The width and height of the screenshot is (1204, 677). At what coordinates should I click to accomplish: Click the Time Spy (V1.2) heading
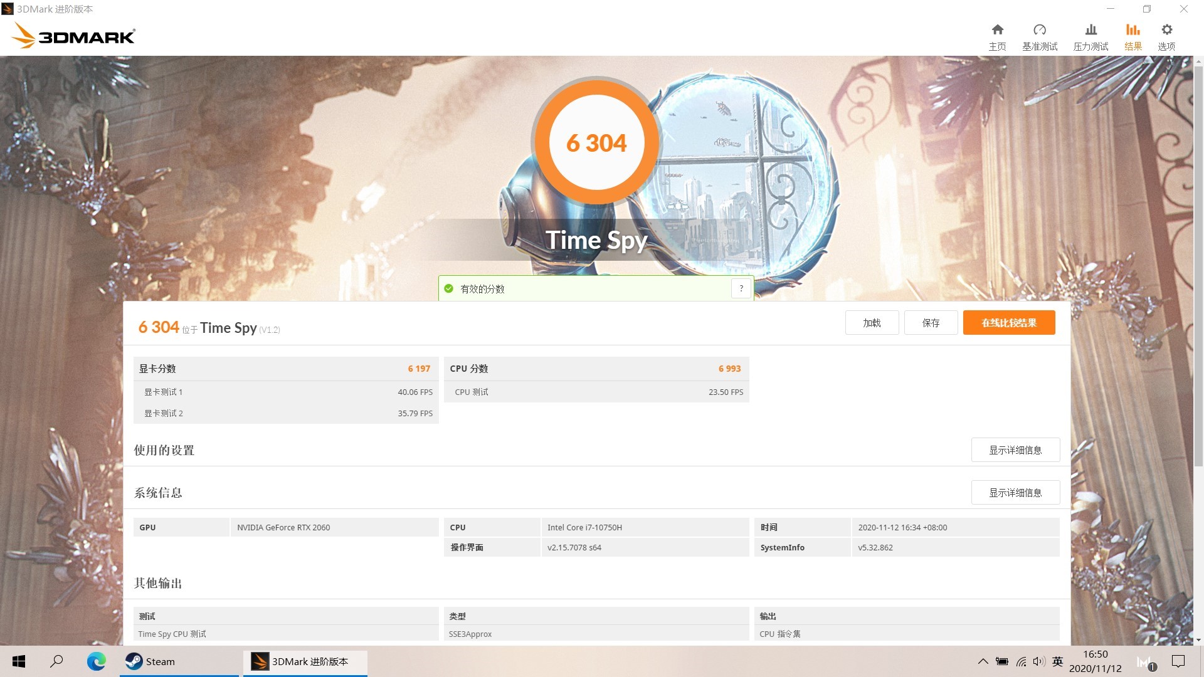pyautogui.click(x=240, y=328)
